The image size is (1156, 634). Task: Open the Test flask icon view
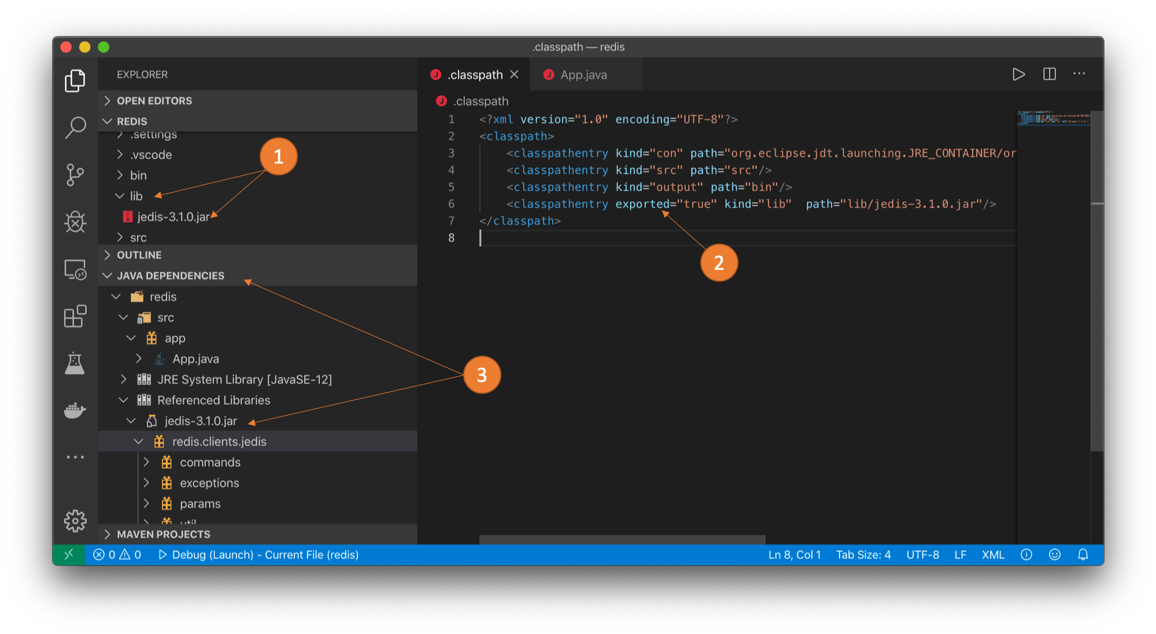coord(75,363)
